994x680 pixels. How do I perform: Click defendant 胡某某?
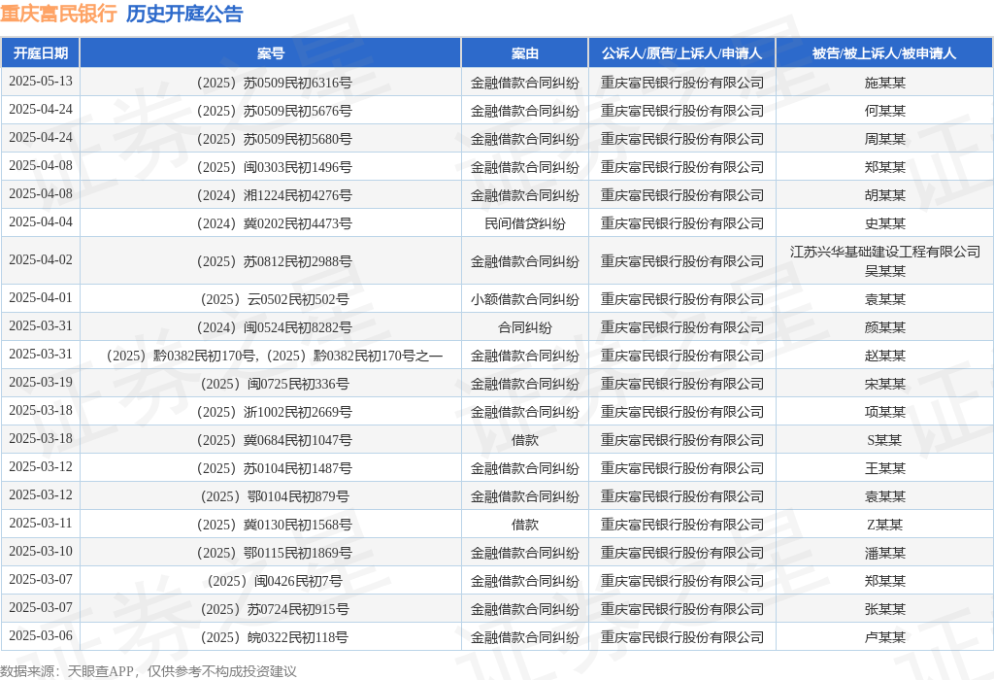[x=885, y=195]
